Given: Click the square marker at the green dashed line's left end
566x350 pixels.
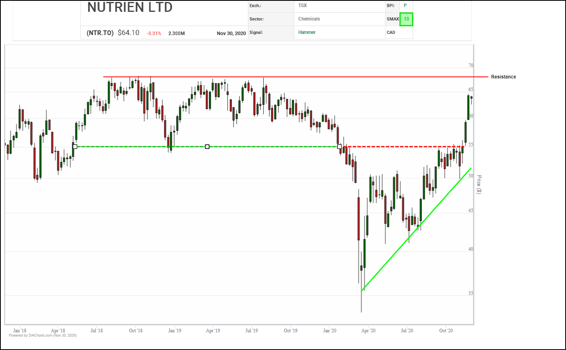Looking at the screenshot, I should click(x=75, y=147).
